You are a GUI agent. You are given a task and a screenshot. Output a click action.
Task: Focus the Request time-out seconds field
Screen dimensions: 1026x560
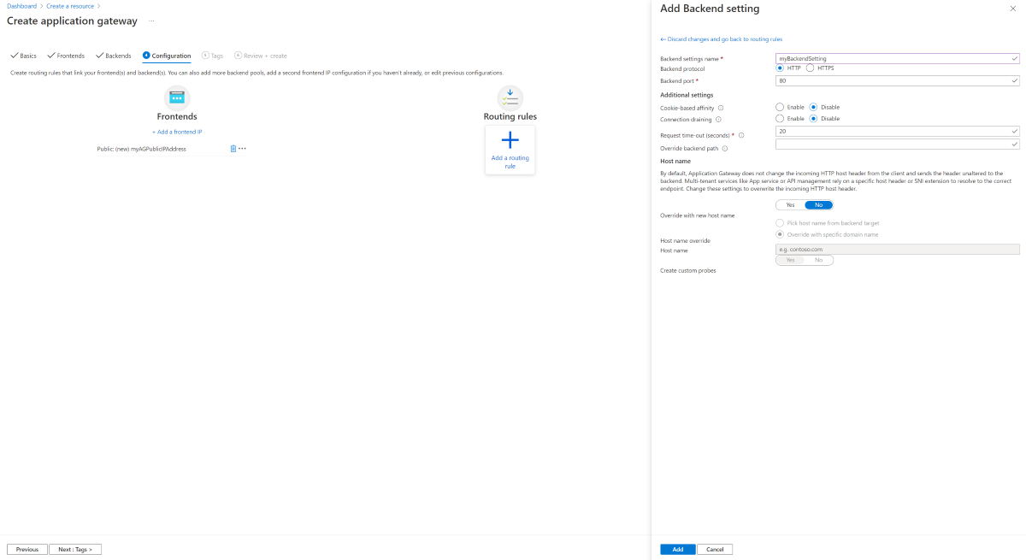[898, 132]
